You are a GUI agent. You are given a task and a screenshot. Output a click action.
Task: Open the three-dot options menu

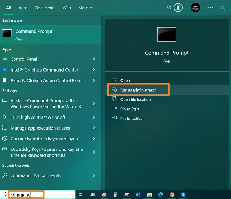(210, 7)
